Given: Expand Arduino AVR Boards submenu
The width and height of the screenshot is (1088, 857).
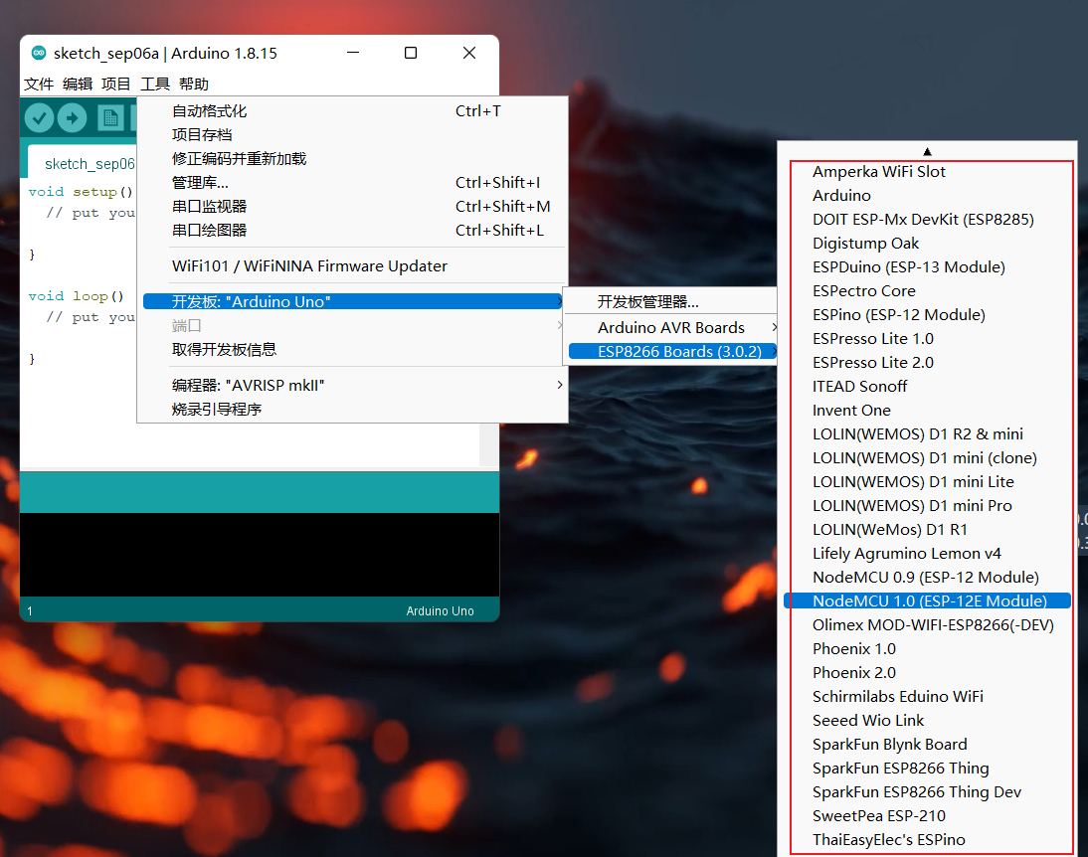Looking at the screenshot, I should click(671, 327).
